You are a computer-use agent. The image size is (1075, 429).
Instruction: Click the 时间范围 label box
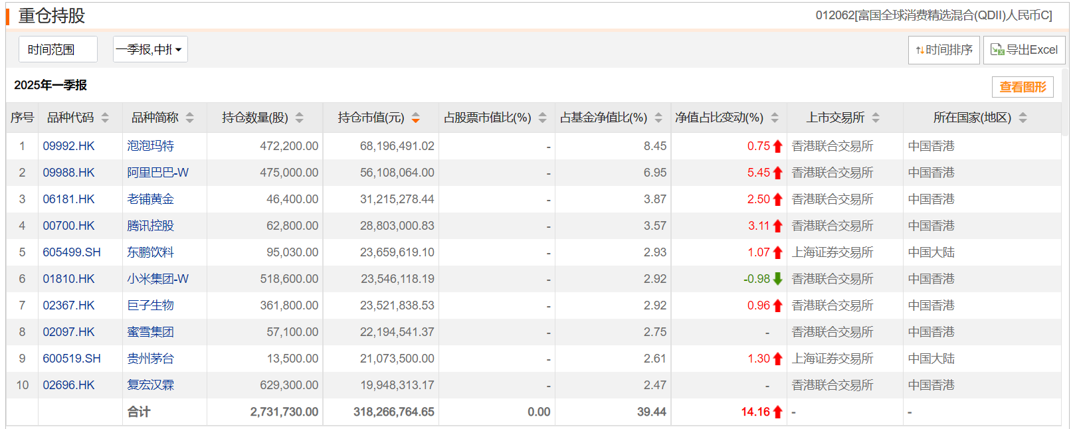coord(58,49)
